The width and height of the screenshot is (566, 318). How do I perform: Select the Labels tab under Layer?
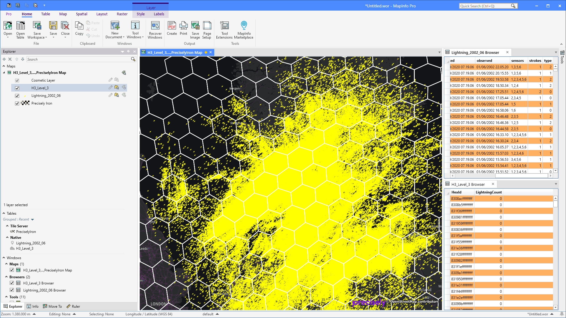click(159, 14)
